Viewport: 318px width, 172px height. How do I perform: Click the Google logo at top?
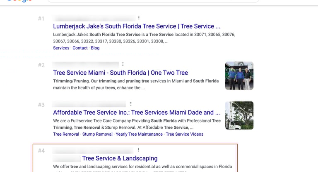coord(20,1)
